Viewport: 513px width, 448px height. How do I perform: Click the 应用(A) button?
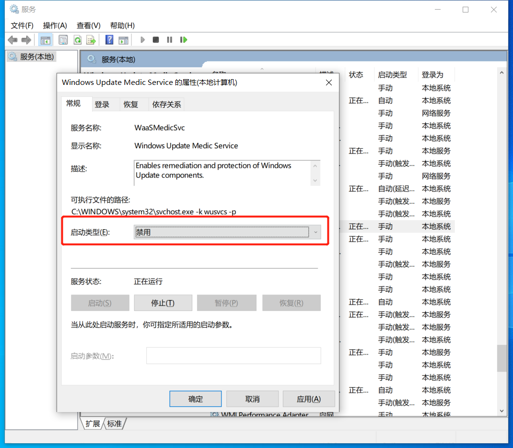coord(309,399)
